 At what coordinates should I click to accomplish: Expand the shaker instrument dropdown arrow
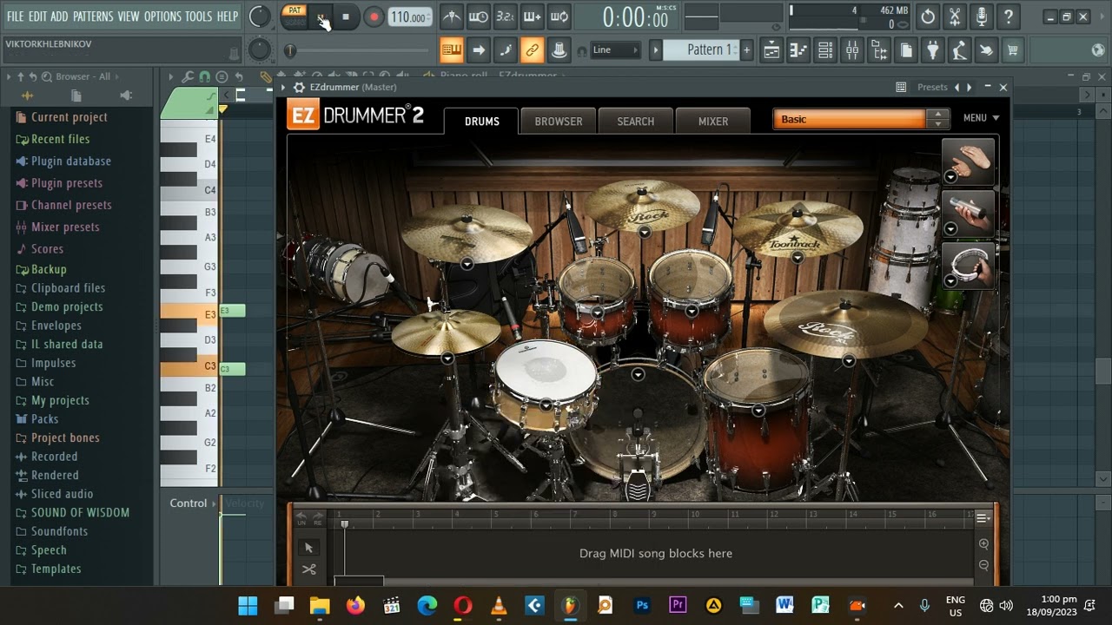(x=950, y=229)
